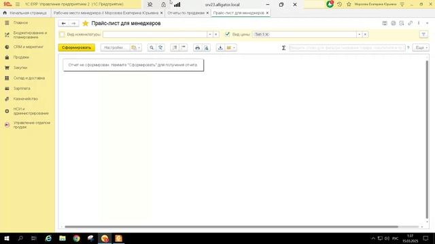Open the send by email dropdown

(x=231, y=47)
